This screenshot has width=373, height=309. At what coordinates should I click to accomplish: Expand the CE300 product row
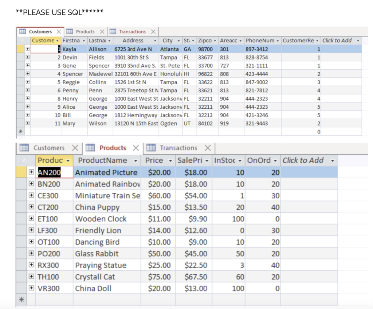pyautogui.click(x=31, y=195)
